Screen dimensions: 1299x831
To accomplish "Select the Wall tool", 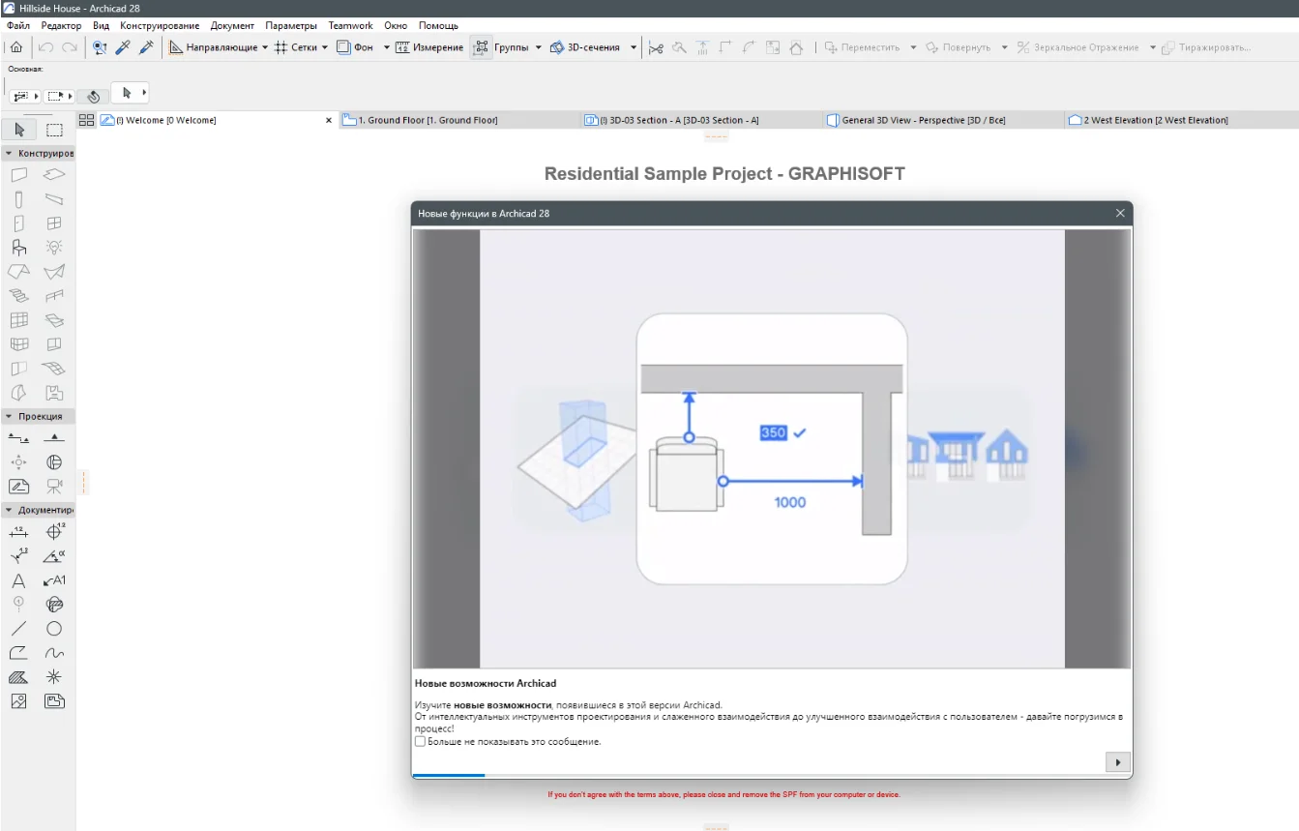I will coord(18,175).
